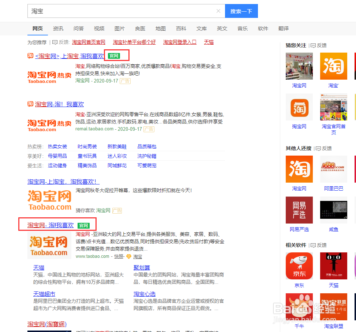Click the green 官网 badge on first result

point(114,56)
